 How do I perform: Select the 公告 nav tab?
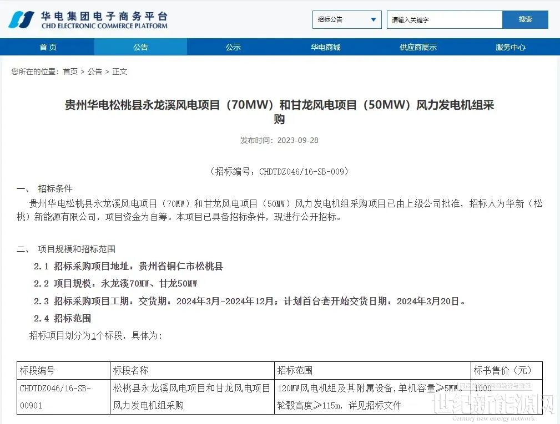point(141,47)
